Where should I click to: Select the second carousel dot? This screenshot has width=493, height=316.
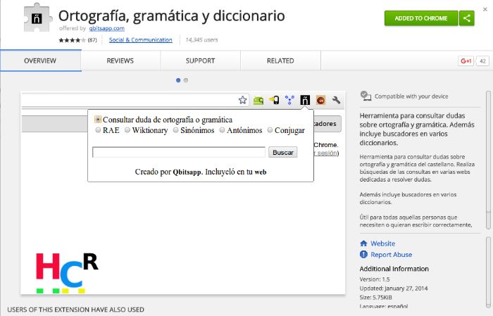(x=186, y=80)
